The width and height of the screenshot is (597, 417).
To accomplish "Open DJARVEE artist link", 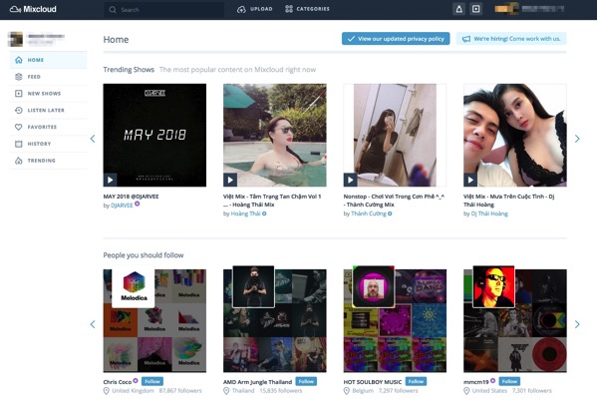I will click(x=122, y=206).
